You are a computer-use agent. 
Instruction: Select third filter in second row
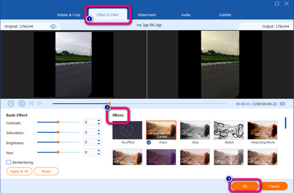tap(195, 157)
